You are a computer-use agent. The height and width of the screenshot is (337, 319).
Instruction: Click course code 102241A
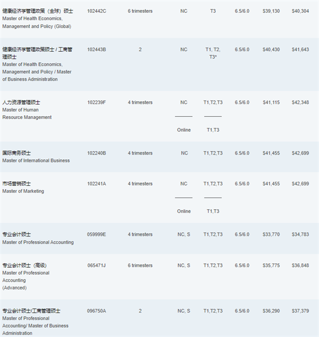[x=96, y=184]
